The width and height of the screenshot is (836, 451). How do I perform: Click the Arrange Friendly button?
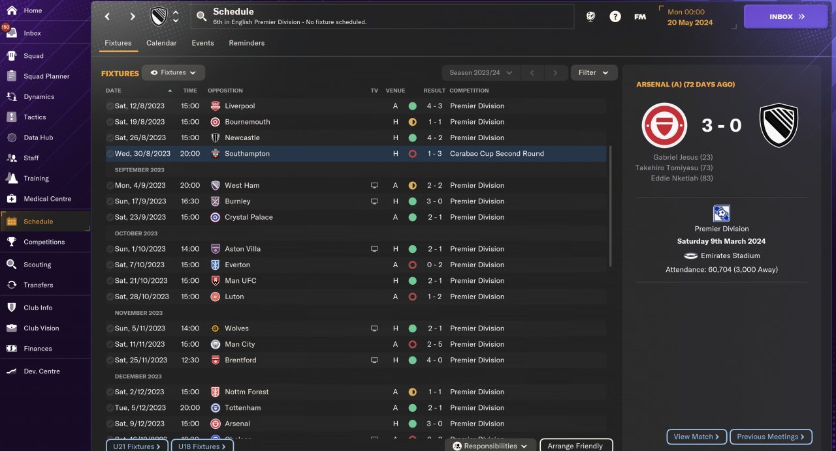(576, 446)
